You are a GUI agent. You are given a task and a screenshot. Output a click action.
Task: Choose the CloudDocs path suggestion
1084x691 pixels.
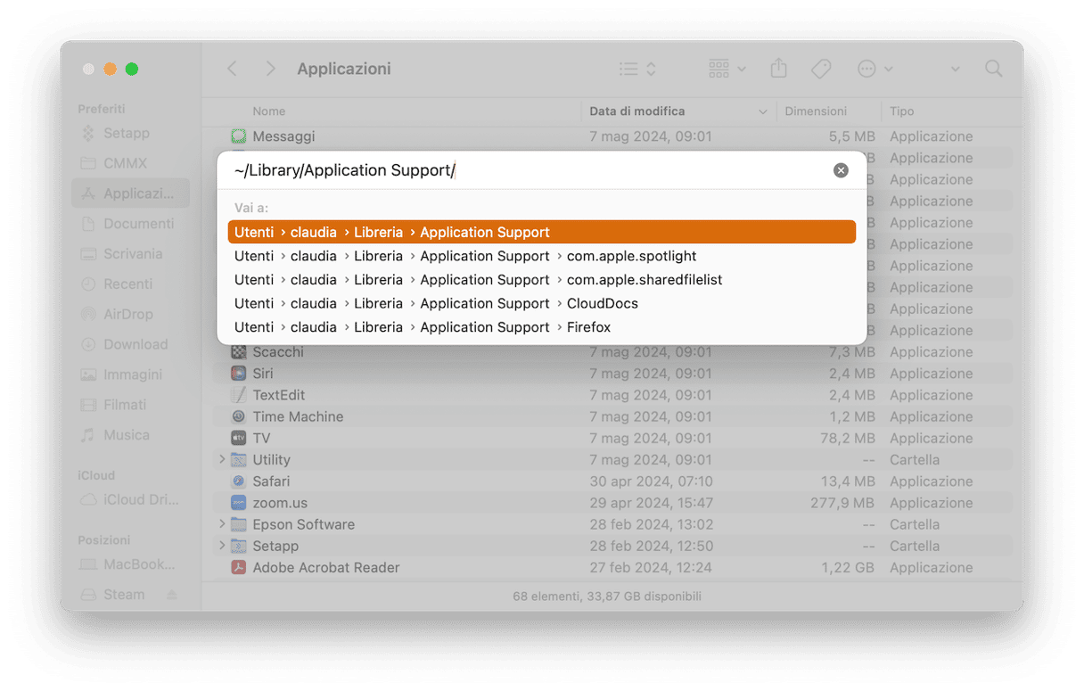pyautogui.click(x=541, y=303)
